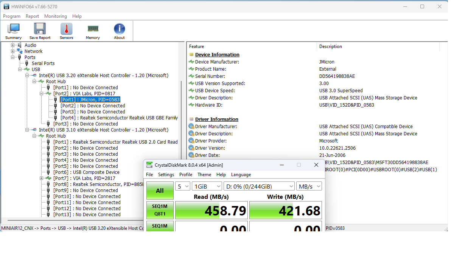This screenshot has width=454, height=254.
Task: Click the gear icon beside Driver Manufacturer
Action: click(x=191, y=127)
